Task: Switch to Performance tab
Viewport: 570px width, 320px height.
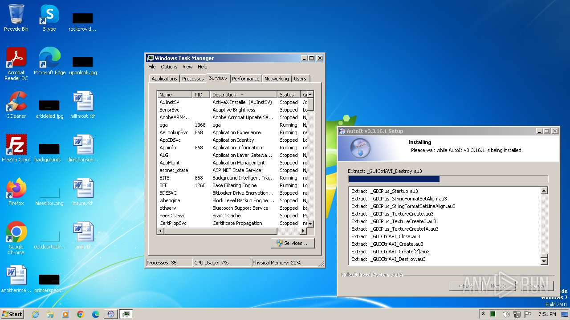Action: (x=245, y=79)
